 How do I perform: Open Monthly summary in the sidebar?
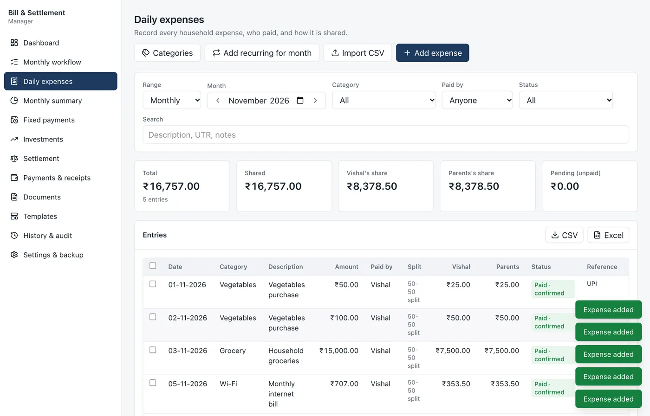pos(61,101)
